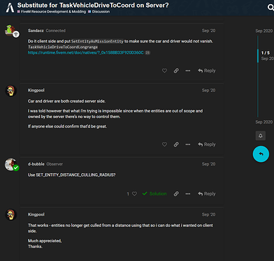Click the topic timeline scroller handle
Image resolution: width=274 pixels, height=261 pixels.
[x=258, y=56]
